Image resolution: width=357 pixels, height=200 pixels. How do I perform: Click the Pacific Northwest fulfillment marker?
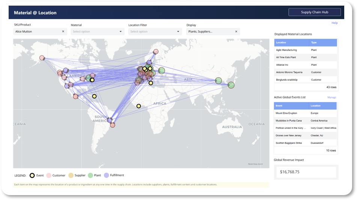[66, 70]
